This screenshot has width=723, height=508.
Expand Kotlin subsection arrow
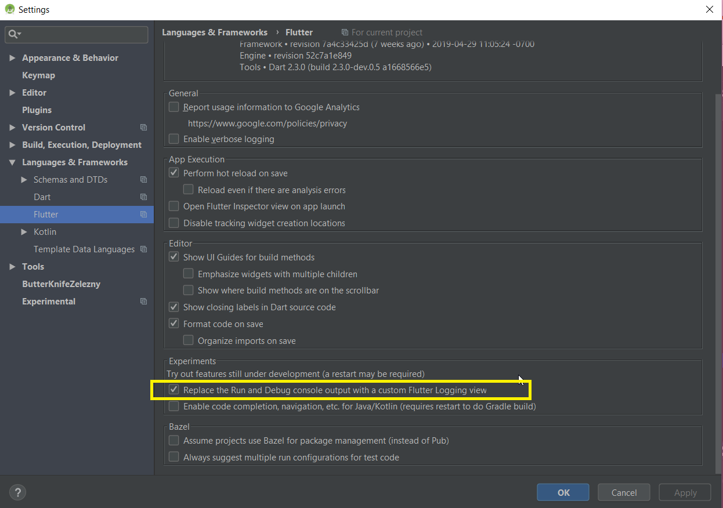click(24, 232)
